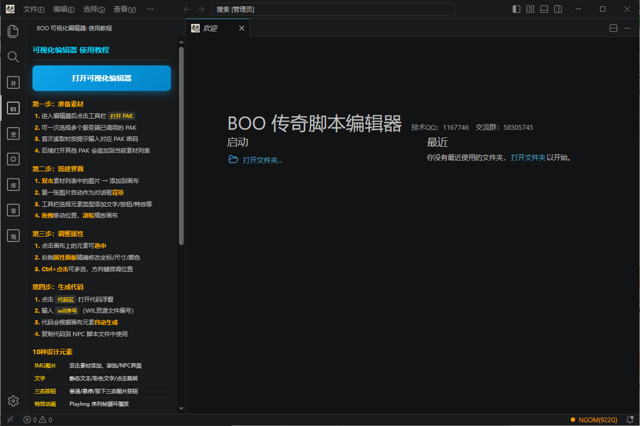Image resolution: width=640 pixels, height=426 pixels.
Task: Click the 启动 section heading
Action: pyautogui.click(x=237, y=142)
